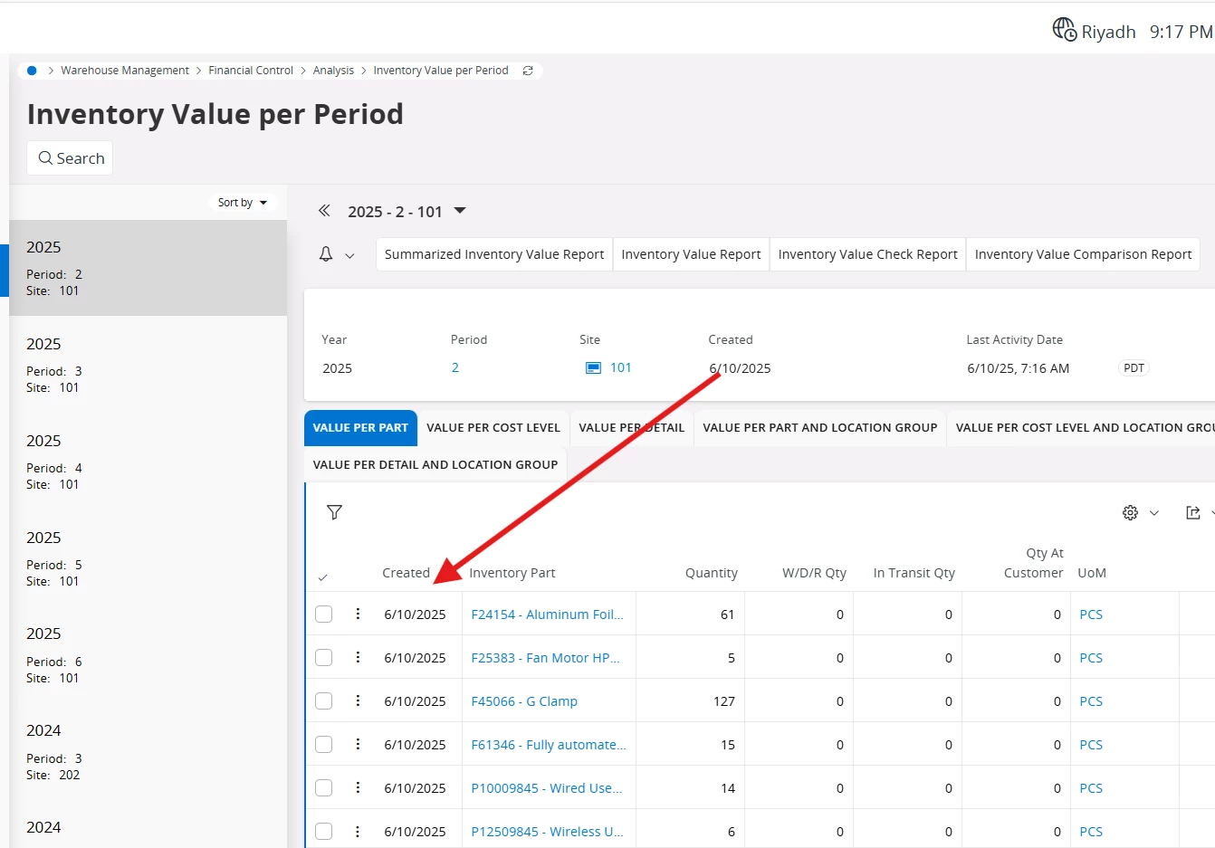The width and height of the screenshot is (1215, 848).
Task: Tick the P10009845 Wired row checkbox
Action: coord(323,788)
